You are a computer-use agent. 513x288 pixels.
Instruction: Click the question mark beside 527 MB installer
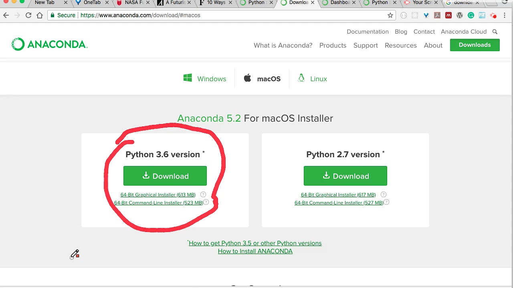(386, 202)
